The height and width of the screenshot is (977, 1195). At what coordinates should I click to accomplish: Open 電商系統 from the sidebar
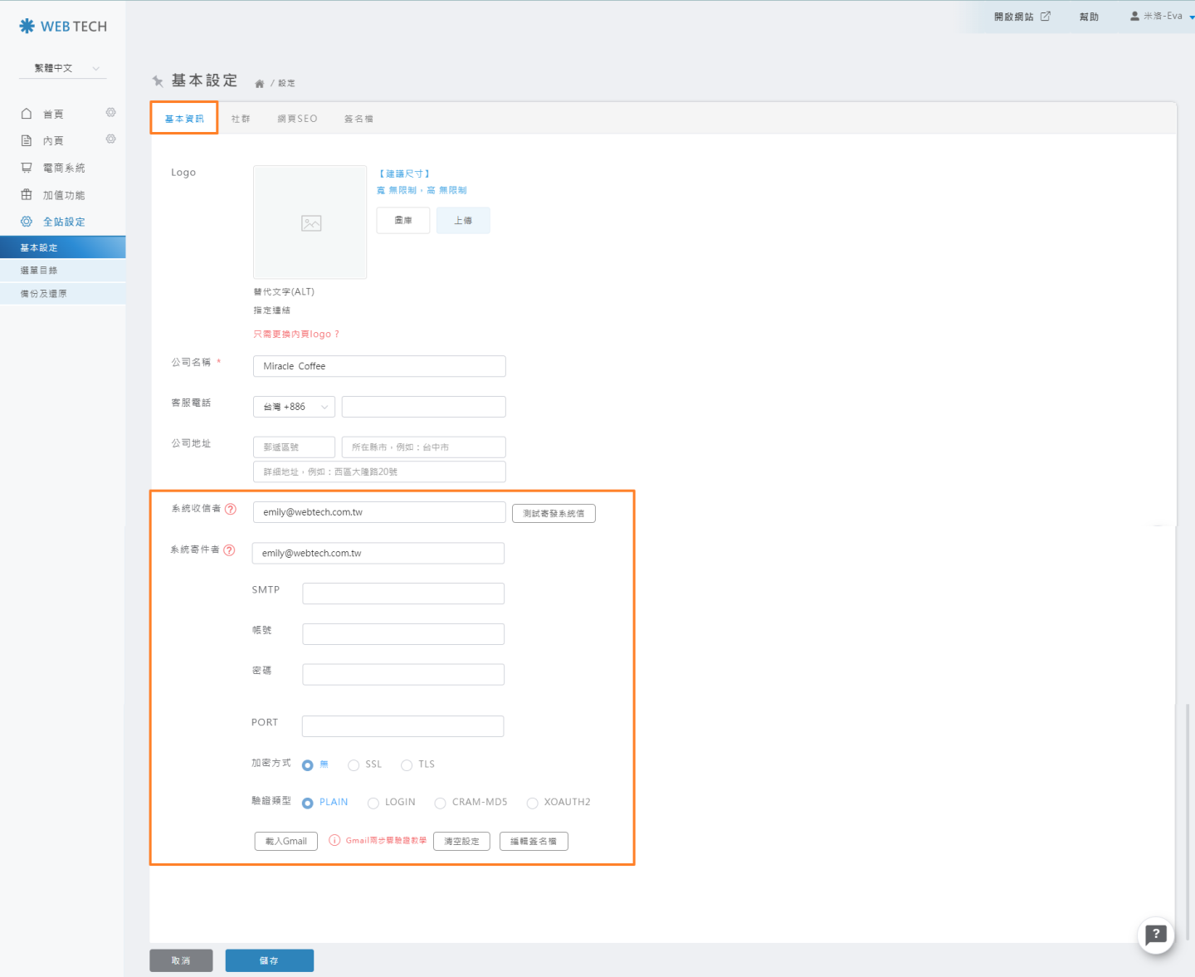(x=64, y=168)
